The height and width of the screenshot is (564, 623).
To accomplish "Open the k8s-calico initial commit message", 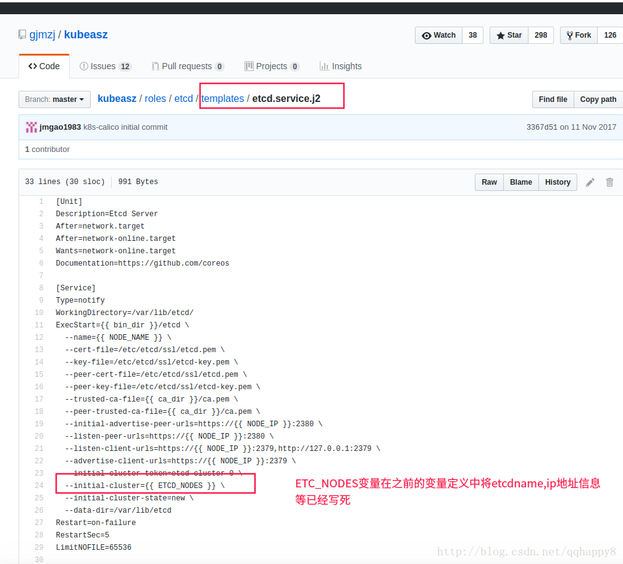I will pyautogui.click(x=125, y=127).
